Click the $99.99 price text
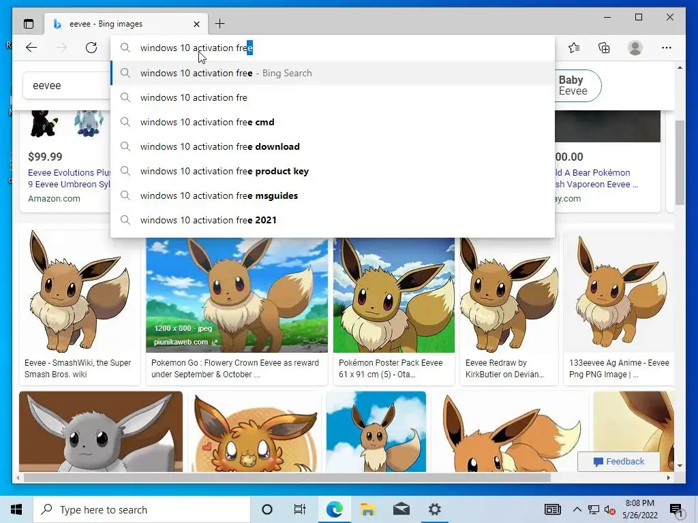Viewport: 698px width, 523px height. point(45,157)
